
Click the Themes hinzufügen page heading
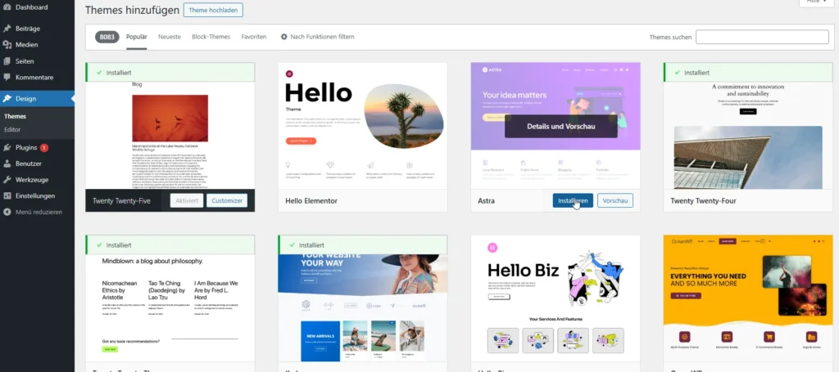click(132, 10)
